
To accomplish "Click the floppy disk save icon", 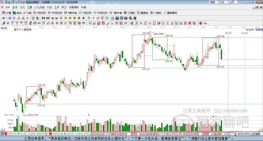I will pyautogui.click(x=126, y=18).
